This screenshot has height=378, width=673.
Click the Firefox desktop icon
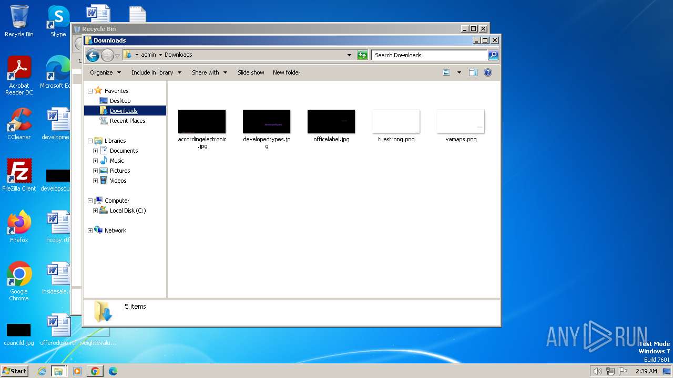19,227
